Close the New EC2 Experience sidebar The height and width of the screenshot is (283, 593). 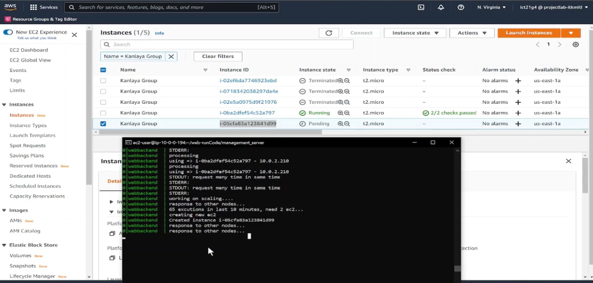tap(74, 35)
